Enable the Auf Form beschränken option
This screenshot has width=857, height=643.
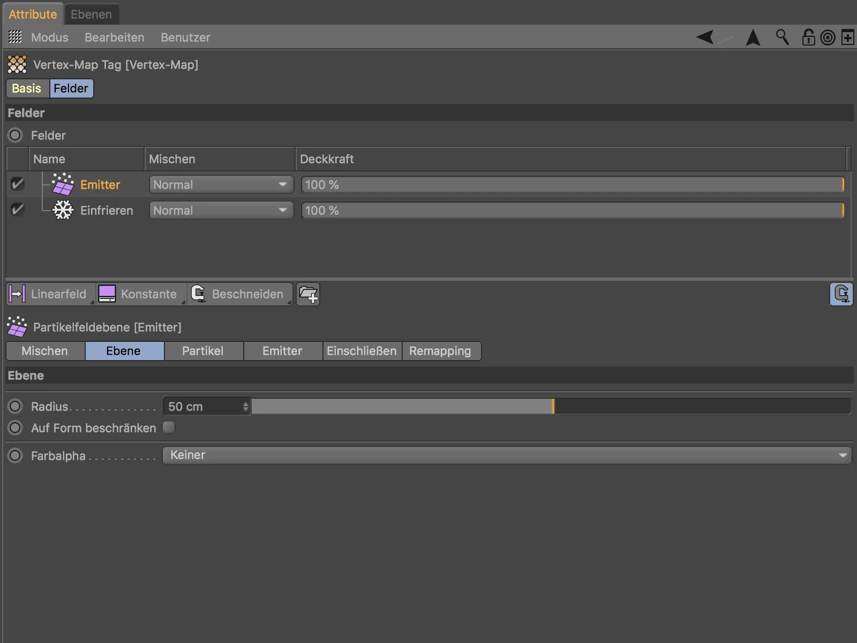click(x=169, y=427)
